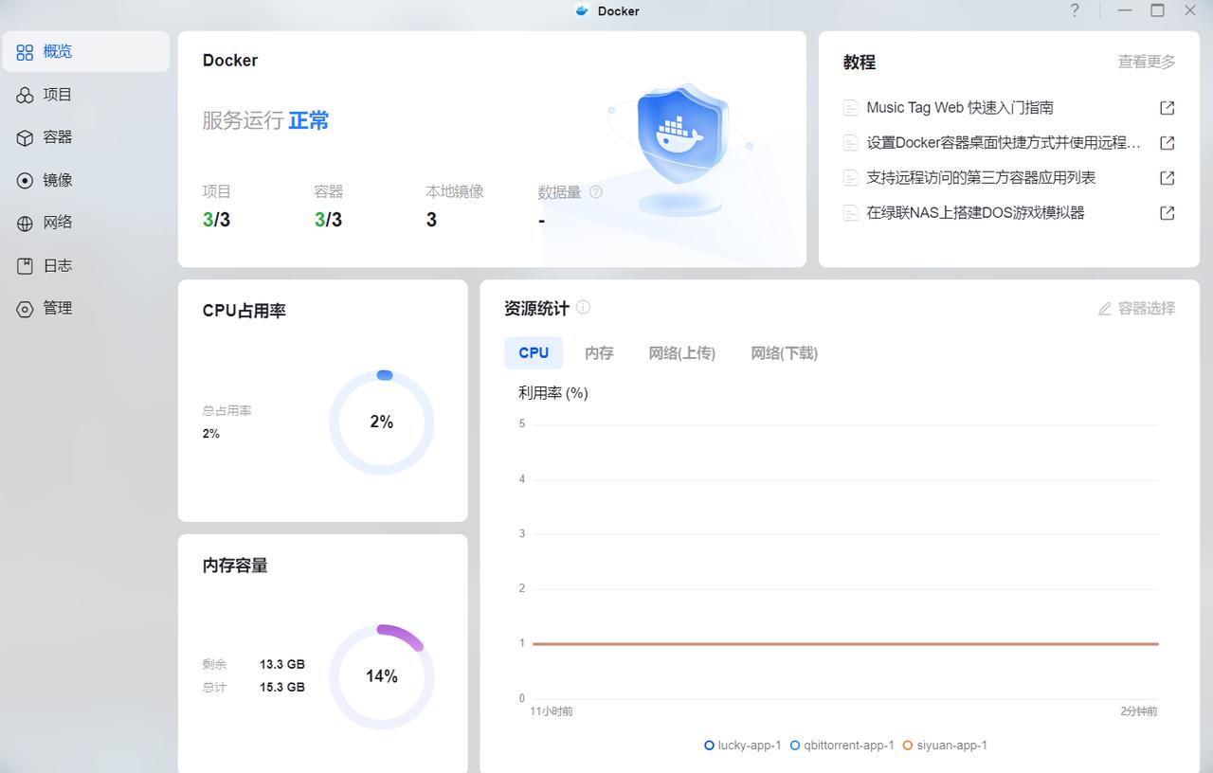
Task: Click the 容器 3/3 count
Action: (x=328, y=221)
